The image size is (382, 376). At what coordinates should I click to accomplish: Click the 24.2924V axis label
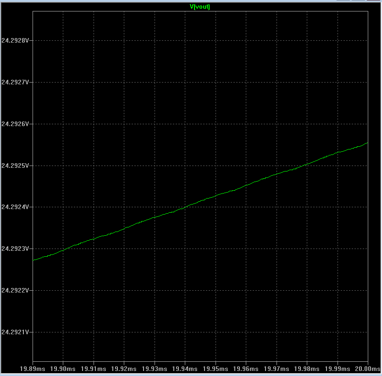(15, 207)
